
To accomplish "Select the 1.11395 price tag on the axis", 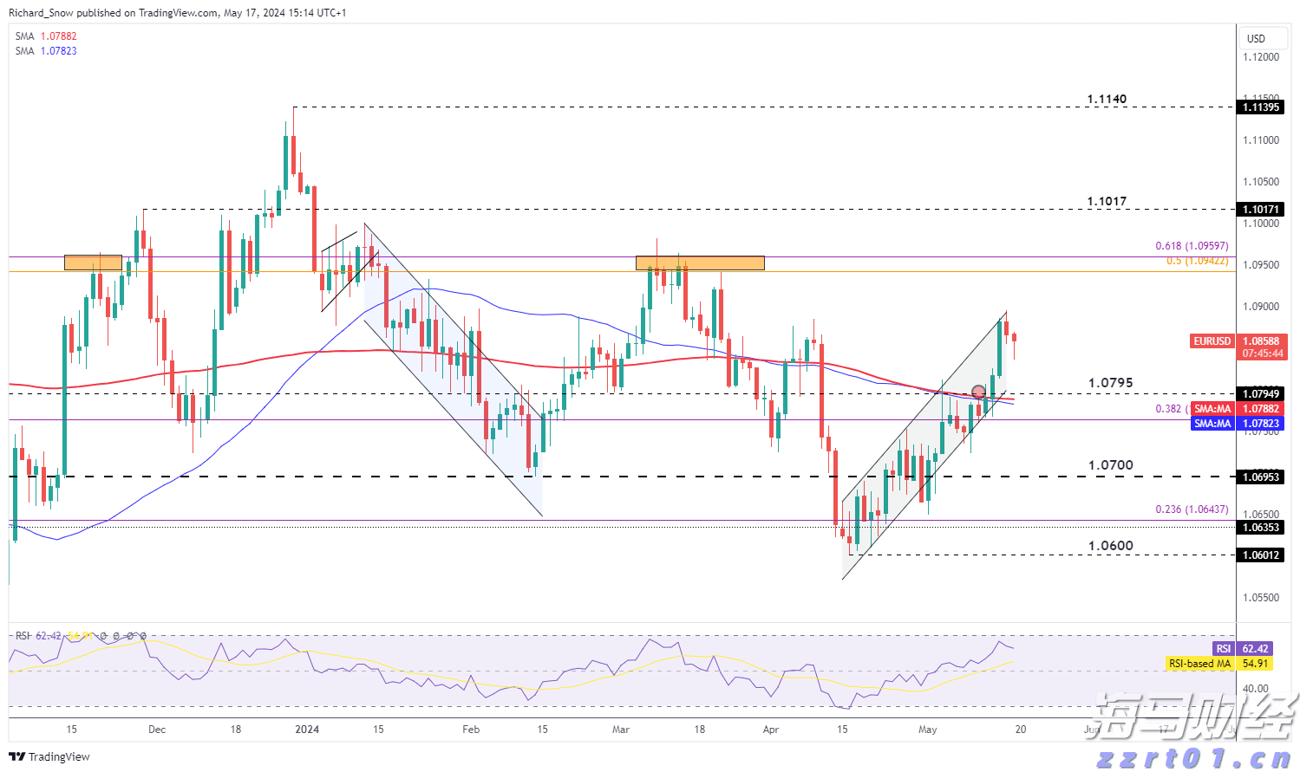I will pyautogui.click(x=1261, y=107).
